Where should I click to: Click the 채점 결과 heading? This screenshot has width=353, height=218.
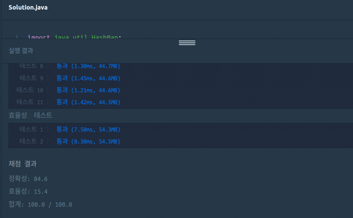tap(22, 164)
